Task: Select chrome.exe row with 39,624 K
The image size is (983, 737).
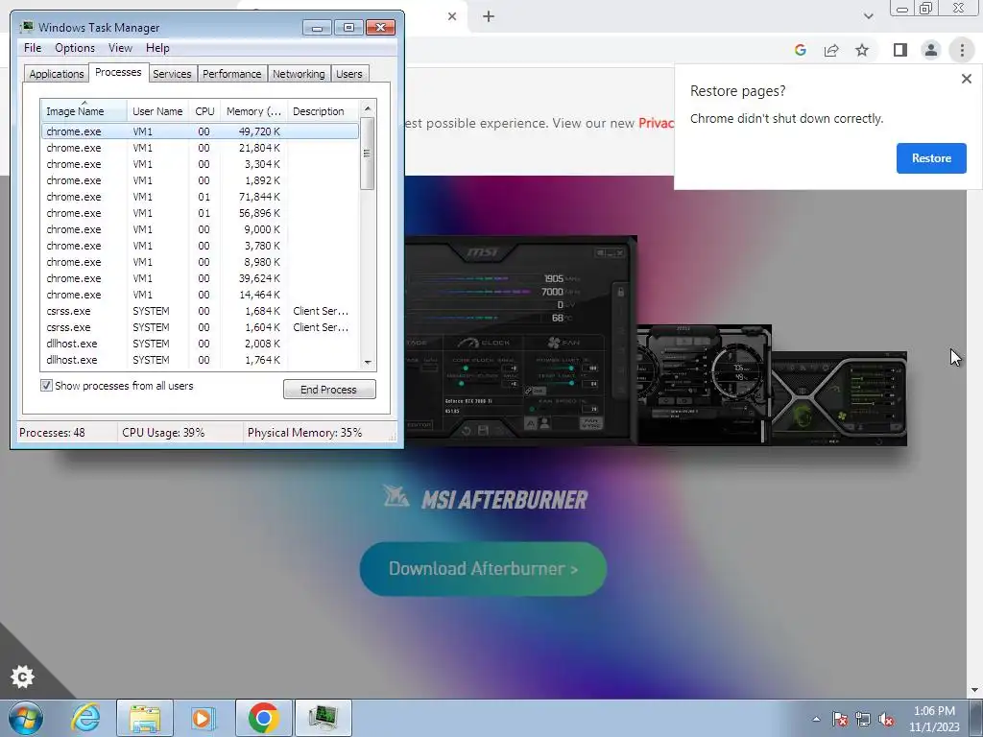Action: [200, 278]
